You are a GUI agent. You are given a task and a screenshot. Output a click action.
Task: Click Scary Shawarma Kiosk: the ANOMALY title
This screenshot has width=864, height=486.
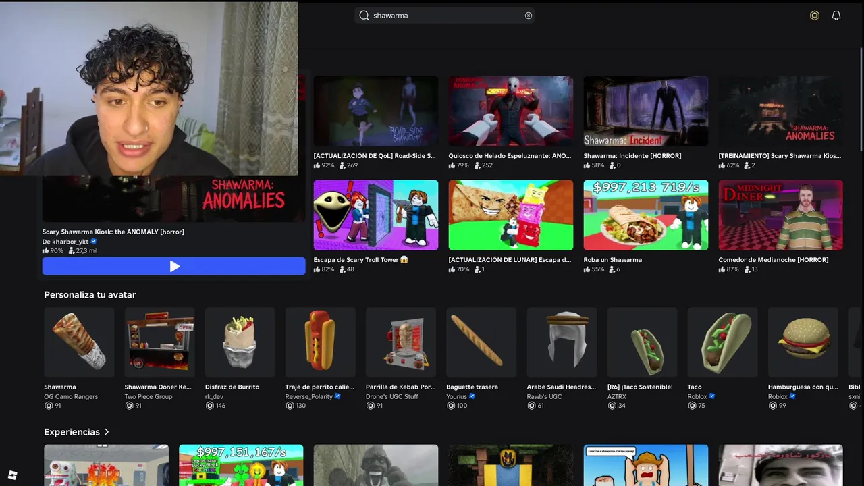click(x=113, y=232)
